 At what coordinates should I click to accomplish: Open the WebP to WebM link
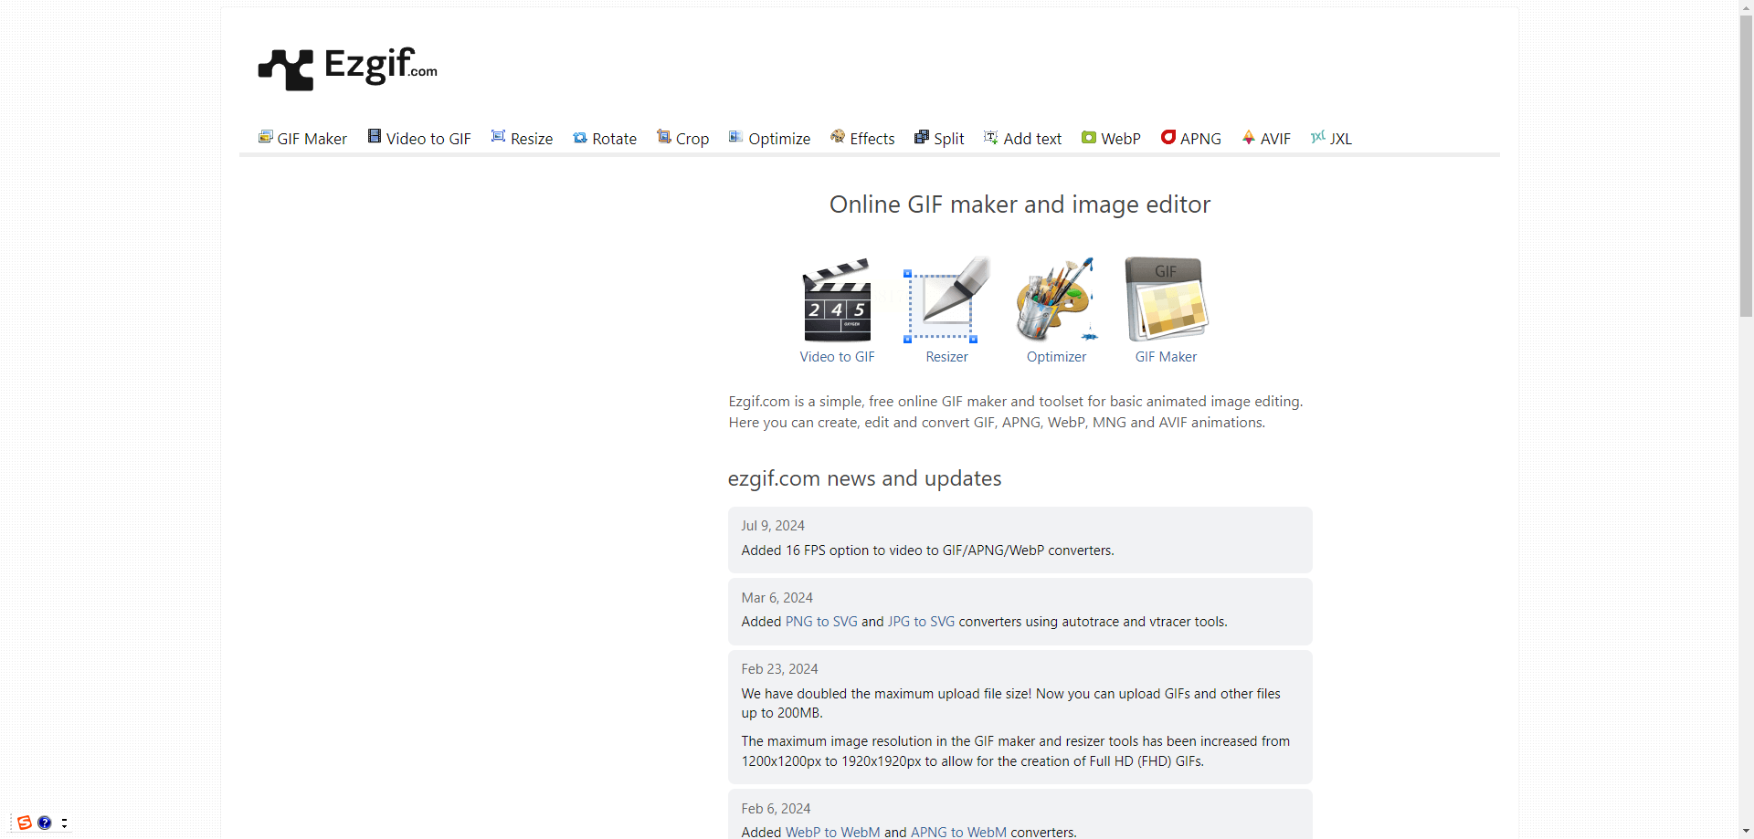point(833,832)
